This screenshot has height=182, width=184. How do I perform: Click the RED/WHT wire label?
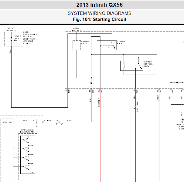[x=99, y=103]
